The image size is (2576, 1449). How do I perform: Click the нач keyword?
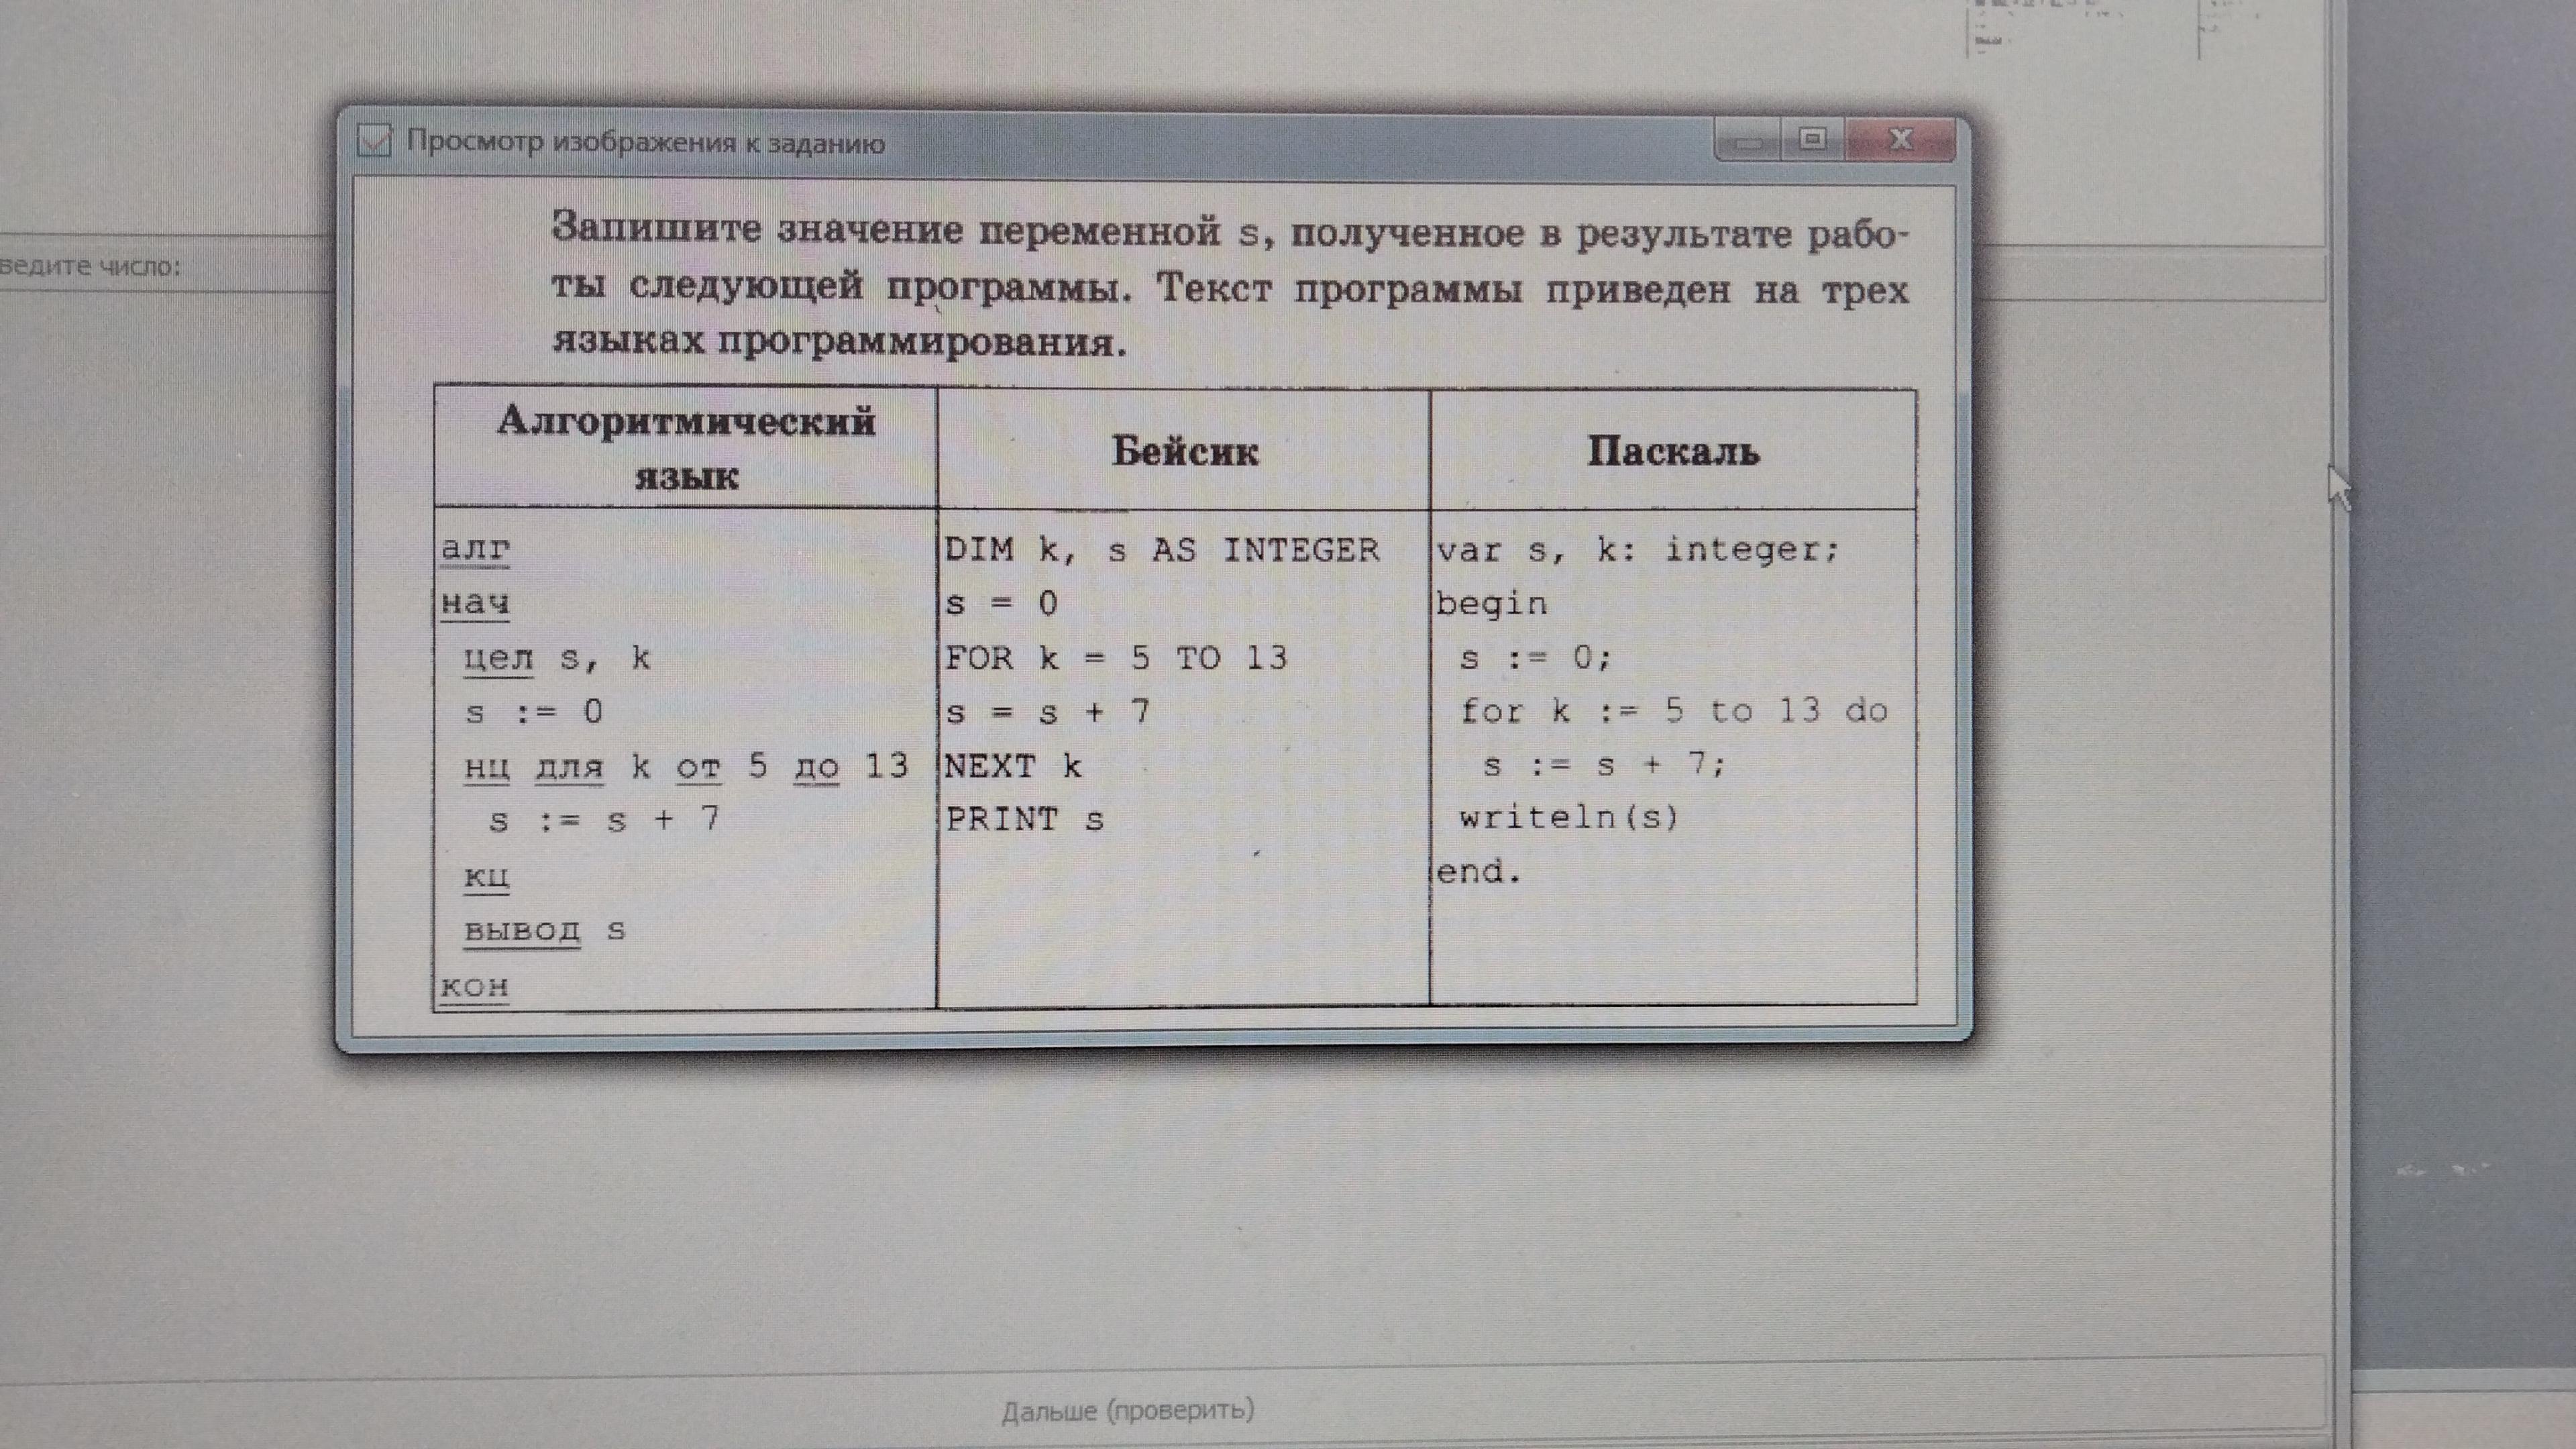pyautogui.click(x=475, y=604)
